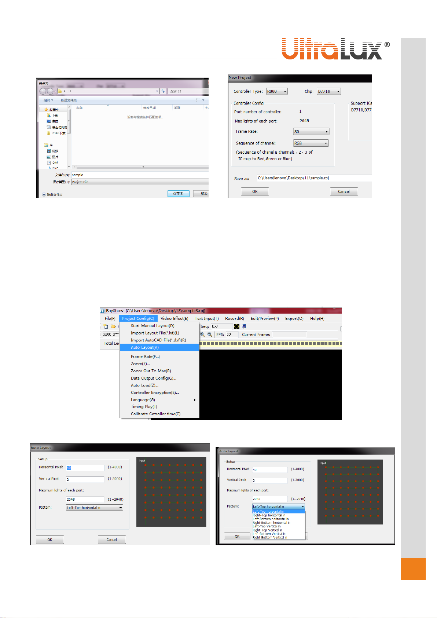Expand the Language(G) submenu
This screenshot has height=618, width=437.
(143, 400)
